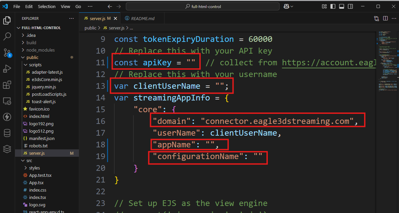Open the Explorer view in activity bar
This screenshot has width=399, height=213.
point(7,20)
